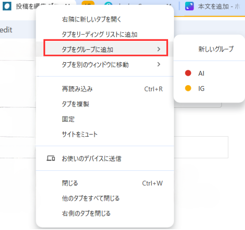Choose タブをリーディング リストに追加
The width and height of the screenshot is (245, 230).
(105, 35)
